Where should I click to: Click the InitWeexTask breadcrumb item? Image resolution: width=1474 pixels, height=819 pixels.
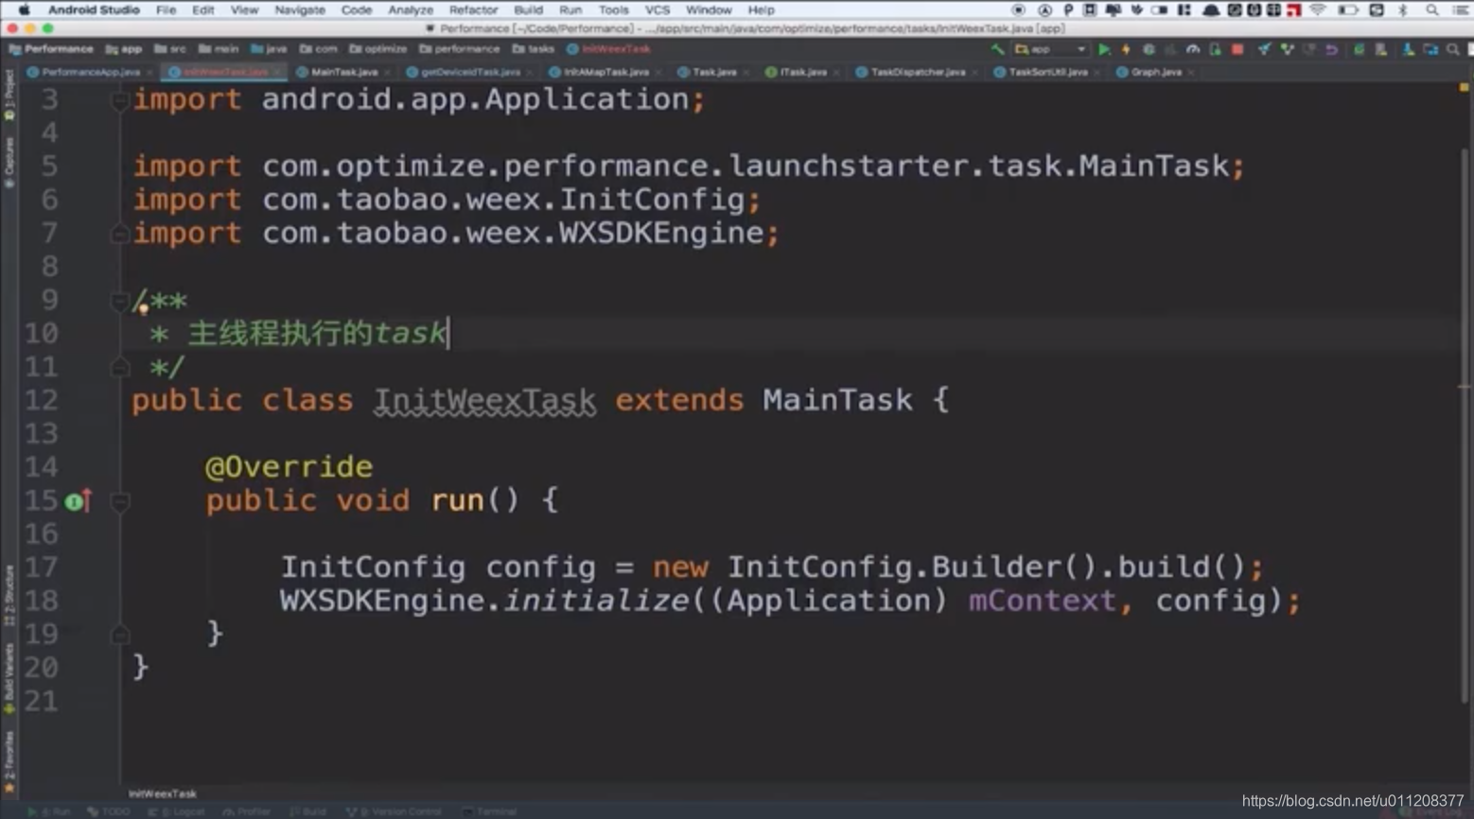[x=609, y=49]
